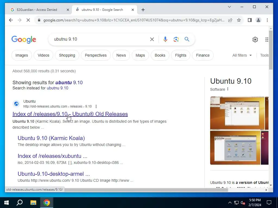Viewport: 278px width, 208px height.
Task: Click the Chrome taskbar icon
Action: [x=46, y=203]
